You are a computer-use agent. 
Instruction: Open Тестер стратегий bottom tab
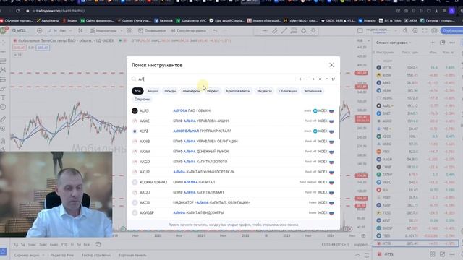coord(96,255)
